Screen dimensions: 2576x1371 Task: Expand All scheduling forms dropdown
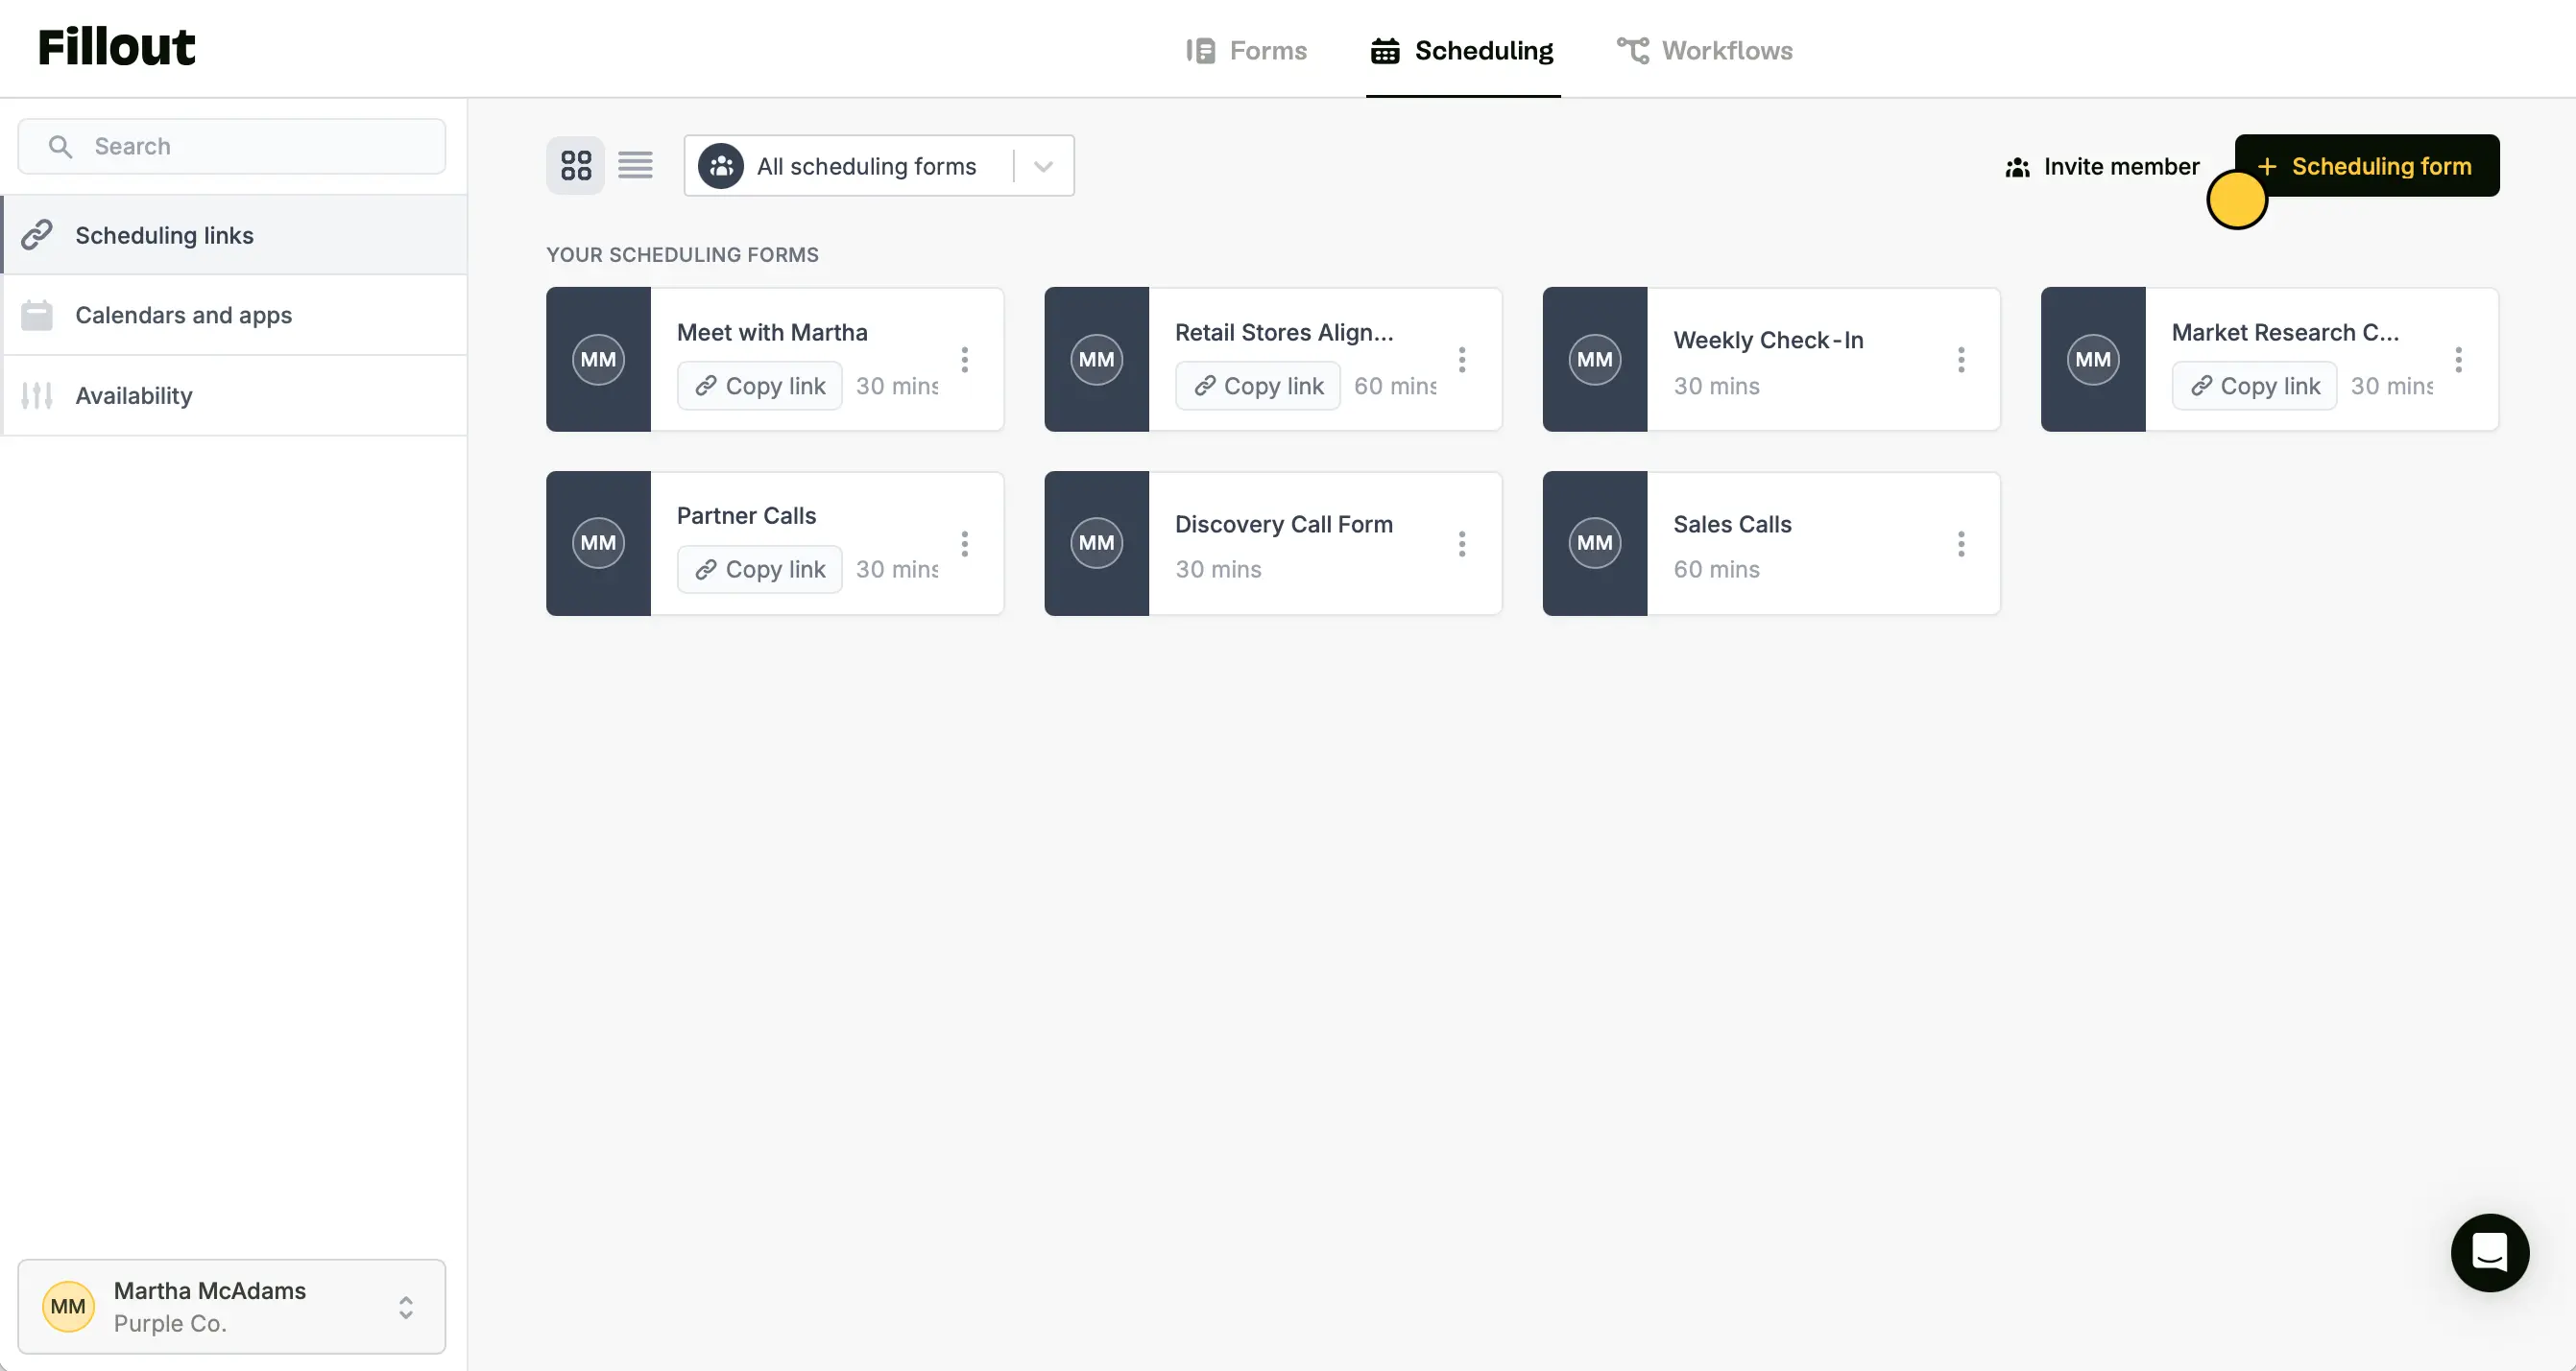coord(866,166)
